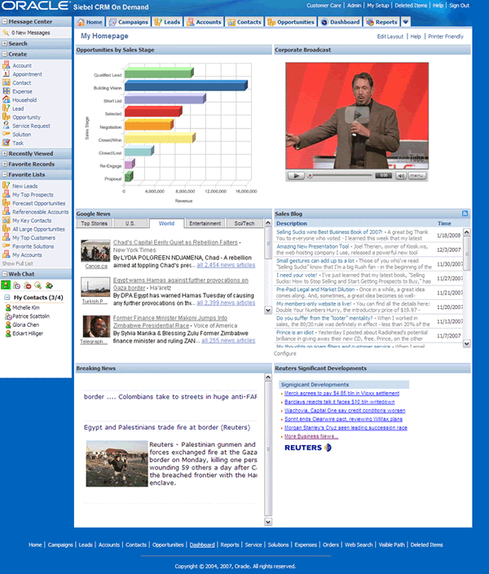Click the Sales Blog RSS feed icon
Image resolution: width=489 pixels, height=574 pixels.
465,214
